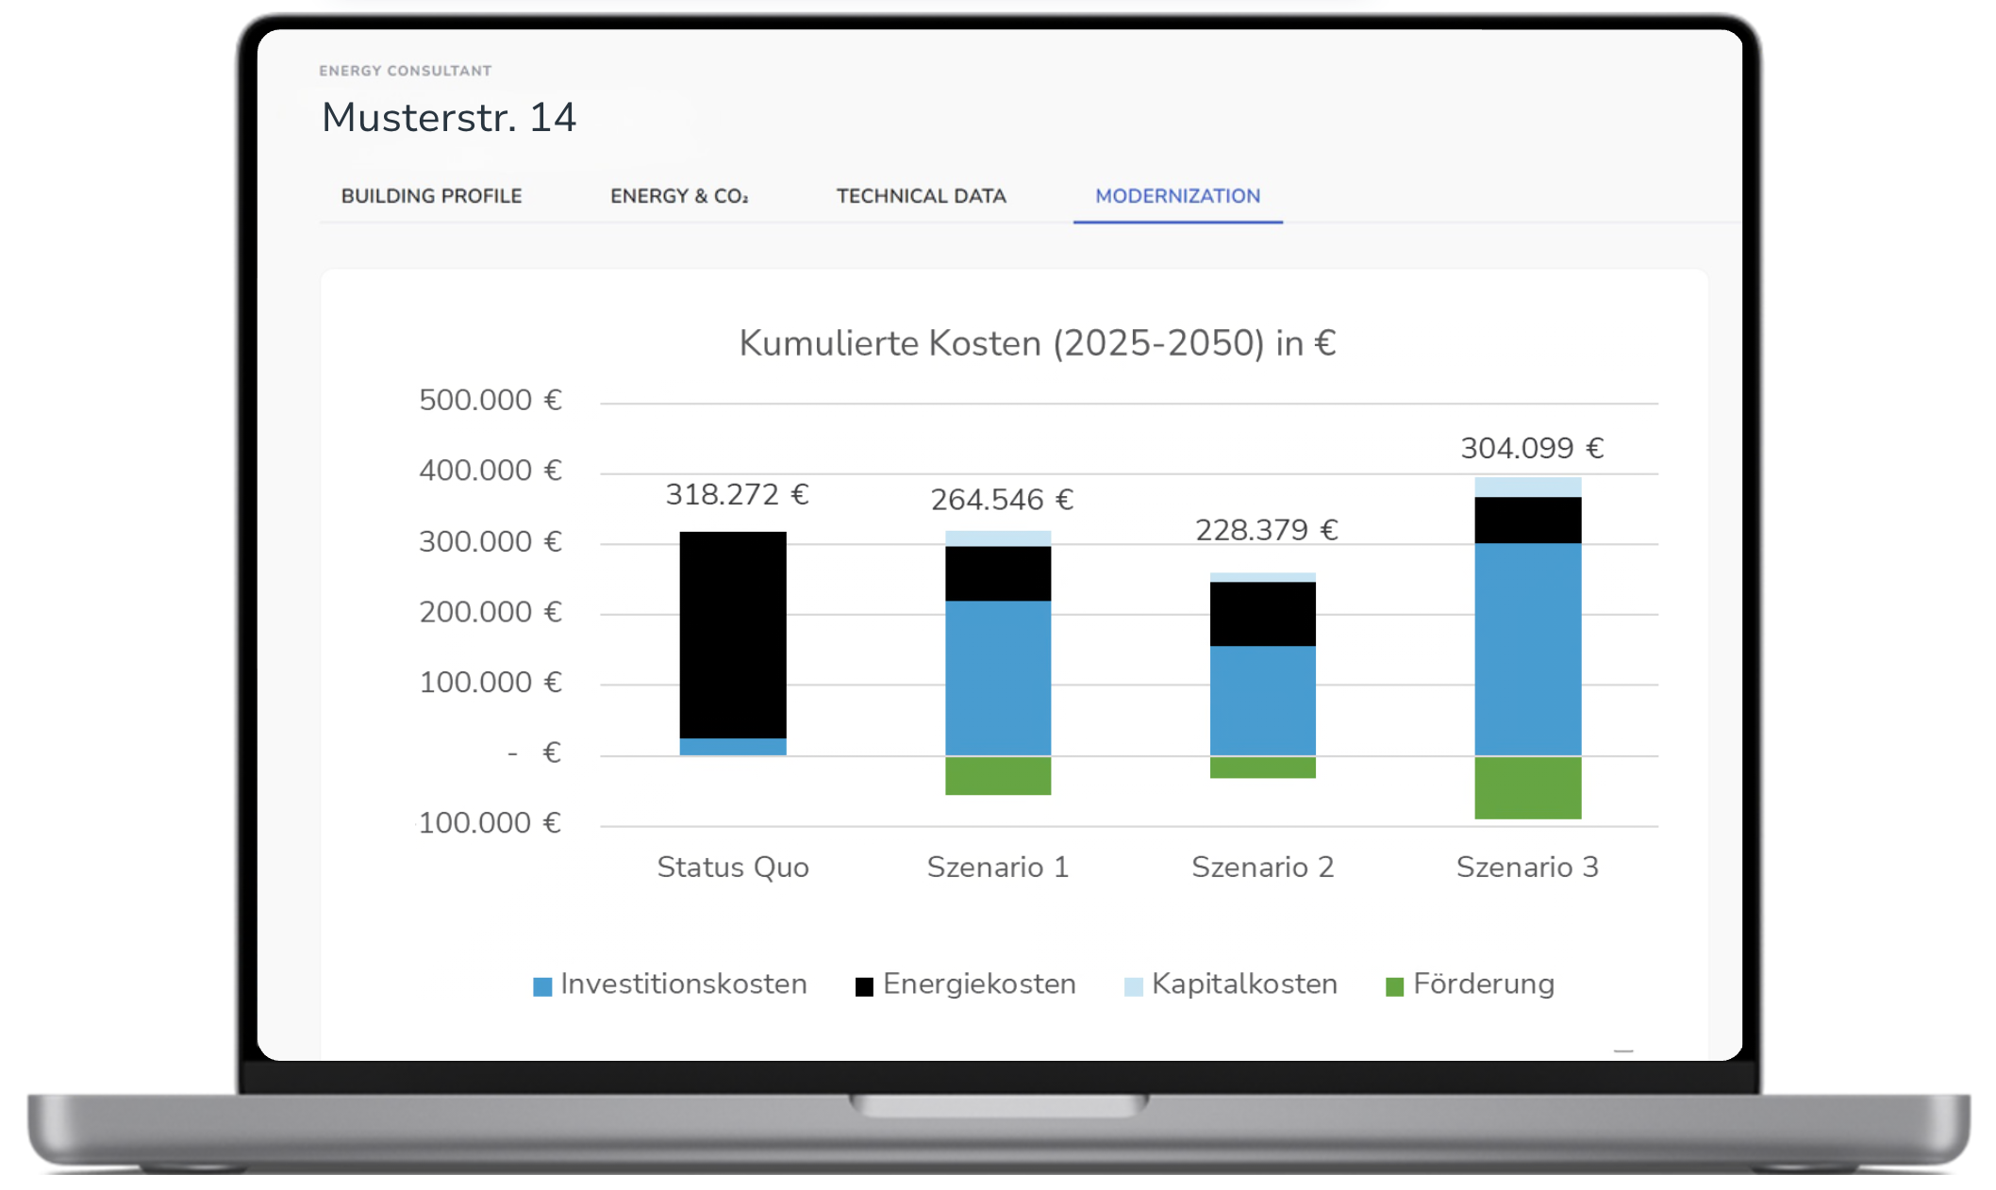Image resolution: width=1996 pixels, height=1190 pixels.
Task: Toggle the Energiekosten legend label
Action: (979, 983)
